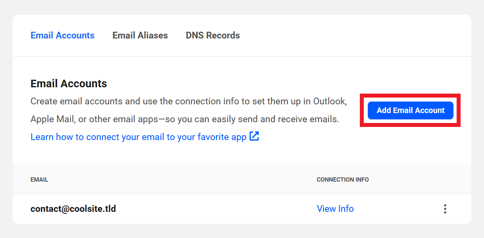484x238 pixels.
Task: Switch to the Email Aliases tab
Action: [140, 35]
